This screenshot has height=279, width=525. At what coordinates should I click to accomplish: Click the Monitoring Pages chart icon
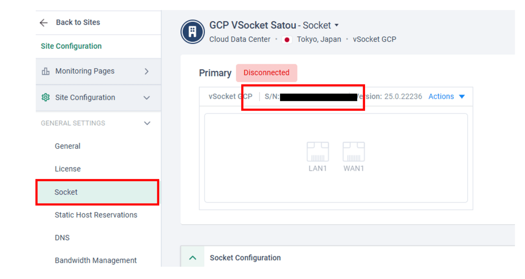46,71
